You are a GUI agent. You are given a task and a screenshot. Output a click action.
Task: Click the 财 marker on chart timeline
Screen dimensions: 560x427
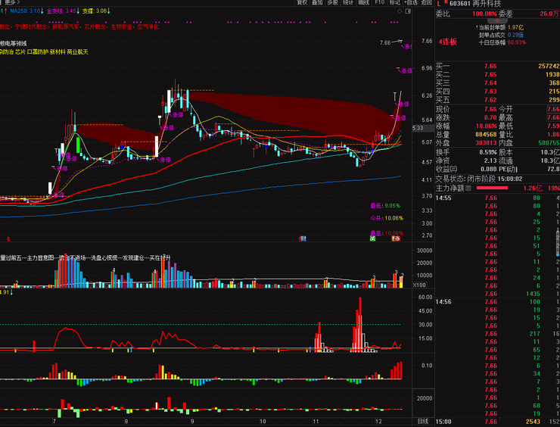[303, 238]
